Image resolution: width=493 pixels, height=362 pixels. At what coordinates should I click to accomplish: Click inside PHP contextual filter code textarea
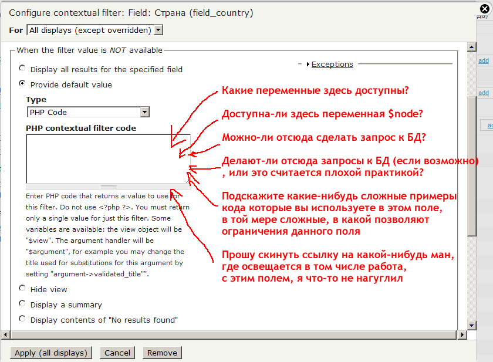coord(108,158)
